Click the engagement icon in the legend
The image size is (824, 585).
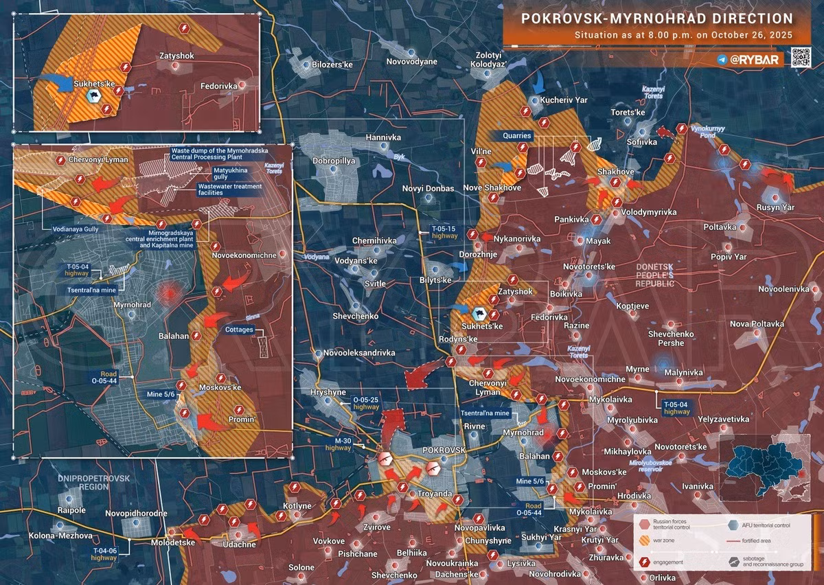[x=643, y=562]
